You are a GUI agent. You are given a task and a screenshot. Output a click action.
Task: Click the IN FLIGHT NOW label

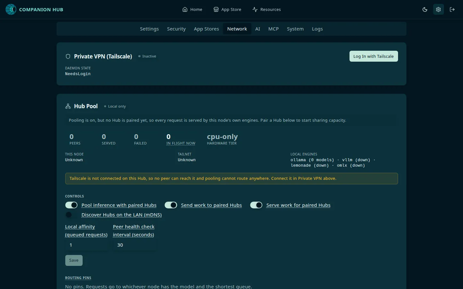(181, 143)
